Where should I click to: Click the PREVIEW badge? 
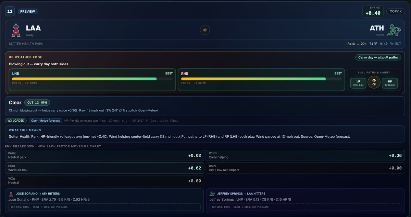27,11
